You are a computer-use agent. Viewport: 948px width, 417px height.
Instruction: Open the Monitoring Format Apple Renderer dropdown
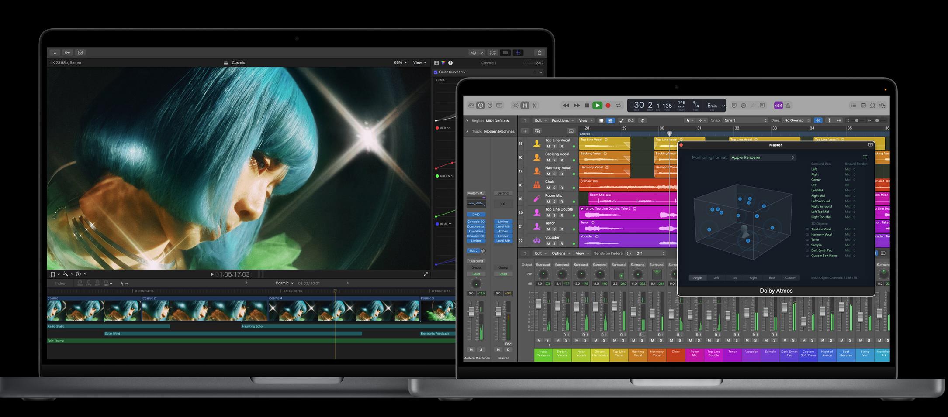[x=762, y=157]
